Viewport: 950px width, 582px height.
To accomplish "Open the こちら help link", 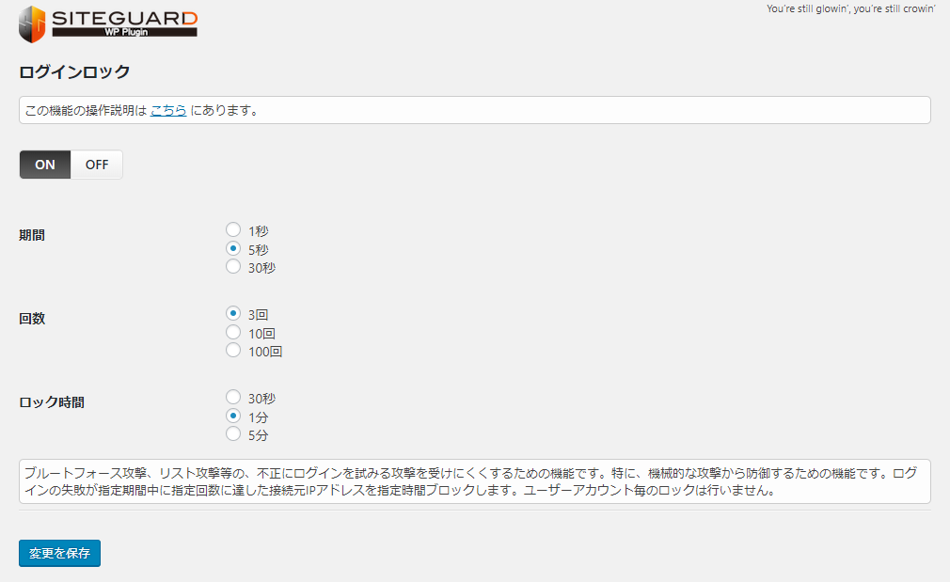I will tap(168, 110).
